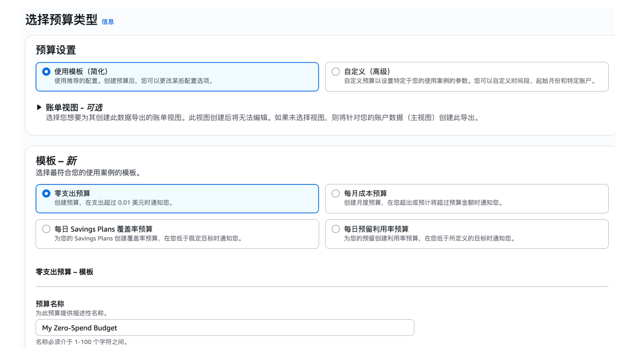This screenshot has width=634, height=356.
Task: Click the 1-100 个字符 name hint text
Action: [82, 342]
